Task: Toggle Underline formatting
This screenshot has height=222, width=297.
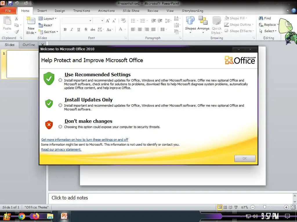Action: [x=79, y=29]
